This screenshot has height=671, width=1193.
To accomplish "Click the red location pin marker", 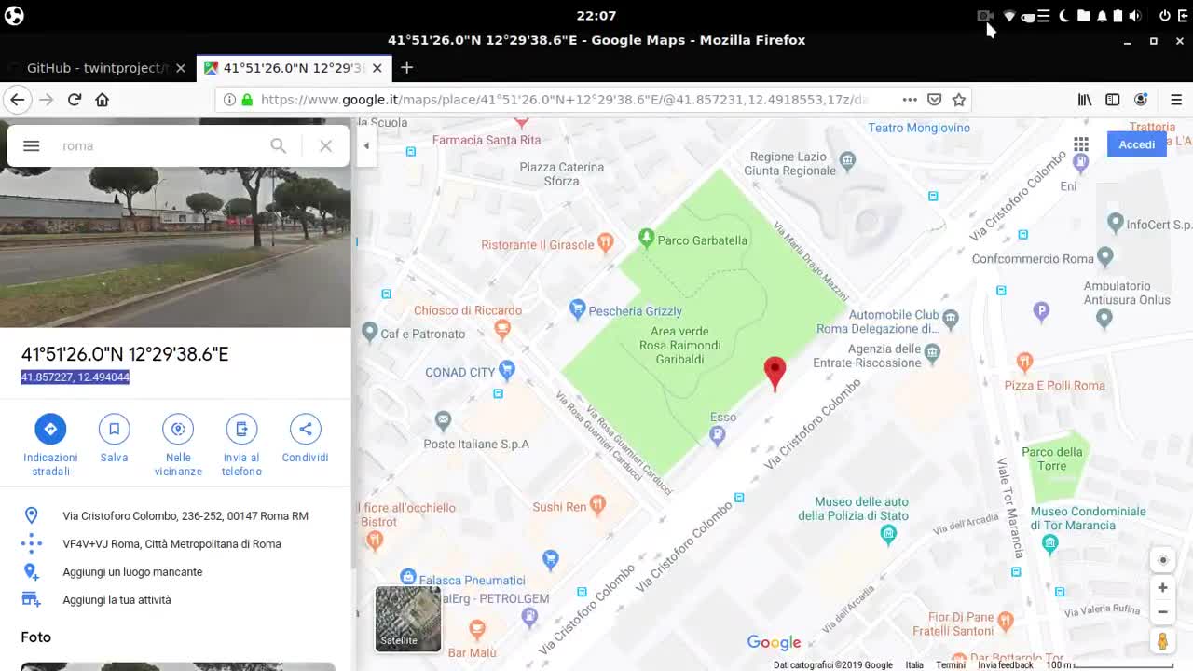I will [775, 374].
